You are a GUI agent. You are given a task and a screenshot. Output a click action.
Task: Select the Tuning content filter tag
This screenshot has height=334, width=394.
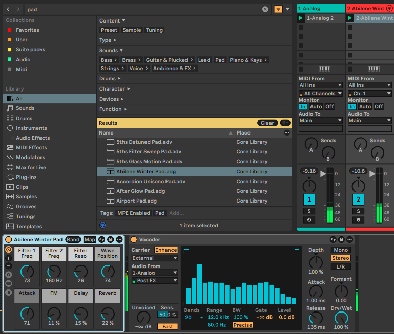coord(154,30)
